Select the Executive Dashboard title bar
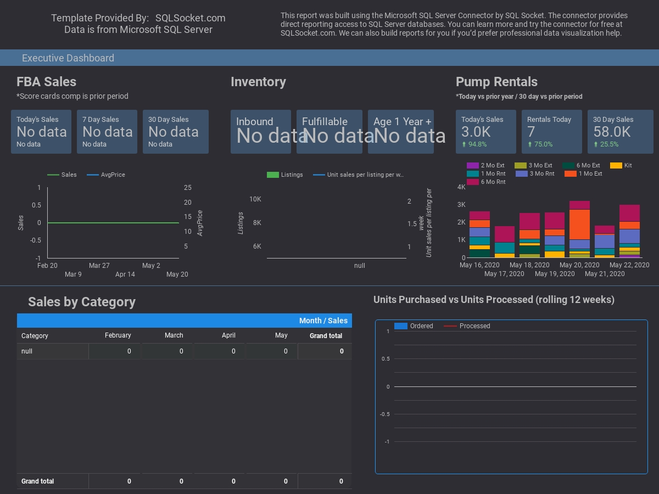Viewport: 659px width, 494px height. pyautogui.click(x=68, y=58)
